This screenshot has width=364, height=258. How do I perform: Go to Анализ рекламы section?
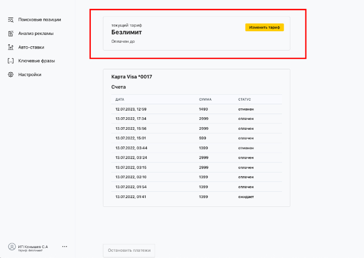coord(36,33)
